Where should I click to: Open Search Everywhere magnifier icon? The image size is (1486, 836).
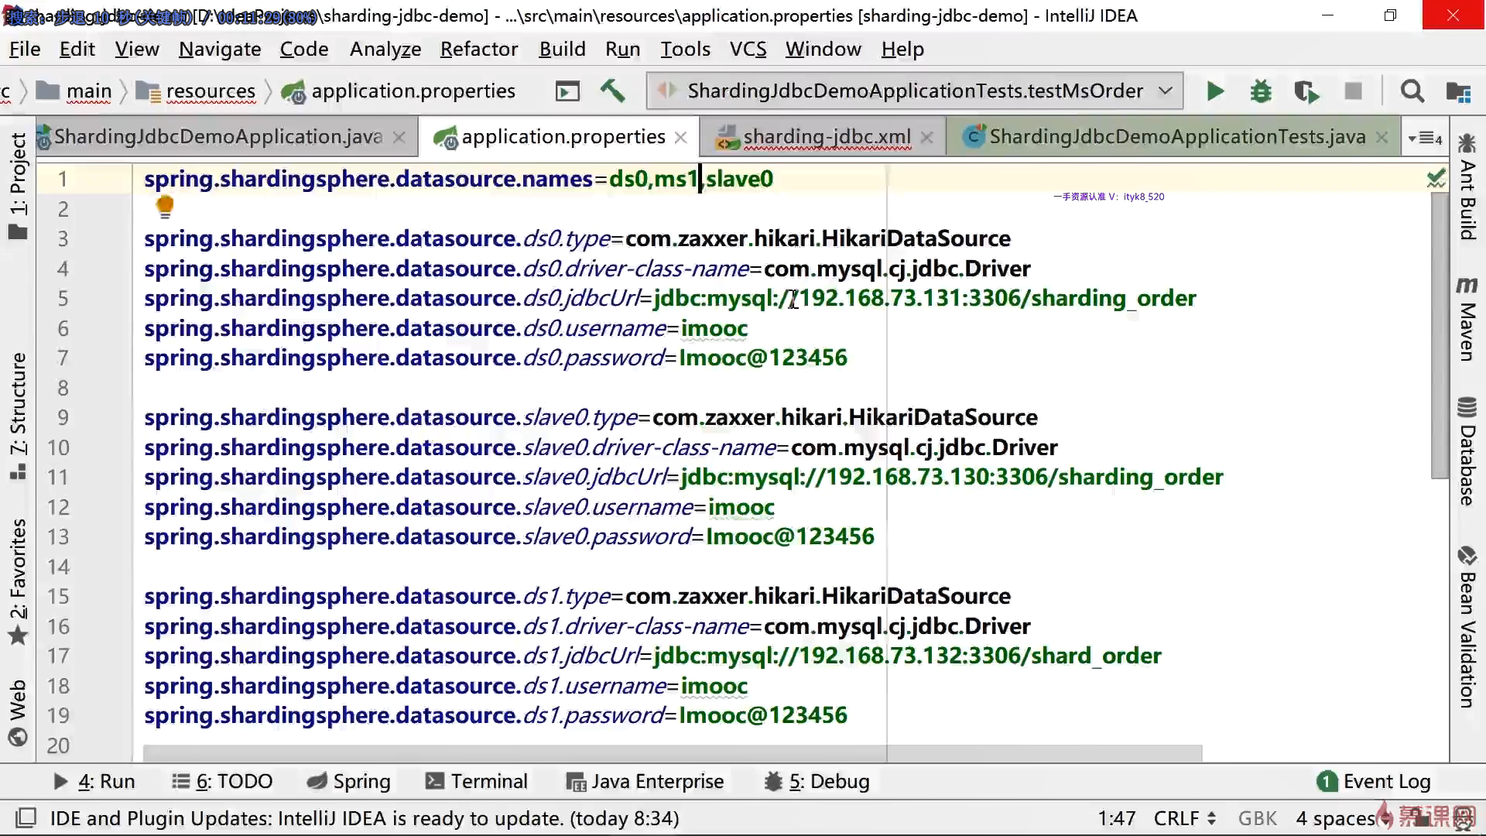point(1412,91)
